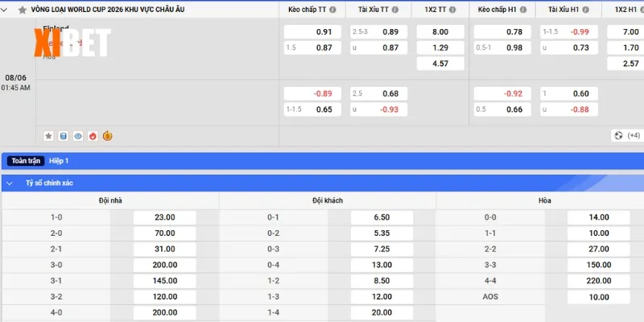Favorite the league using the header star
This screenshot has width=644, height=322.
point(22,10)
